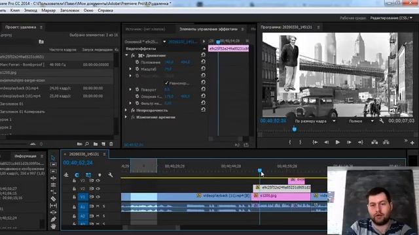
Task: Toggle the Поворот animation stopwatch
Action: click(137, 89)
